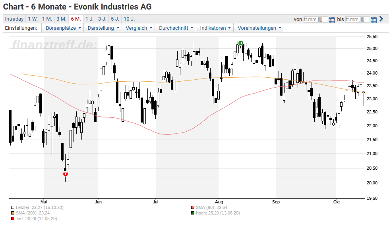Screen dimensions: 391x226
Task: Click 'SMA (200): 23,24' legend text
Action: (x=33, y=213)
